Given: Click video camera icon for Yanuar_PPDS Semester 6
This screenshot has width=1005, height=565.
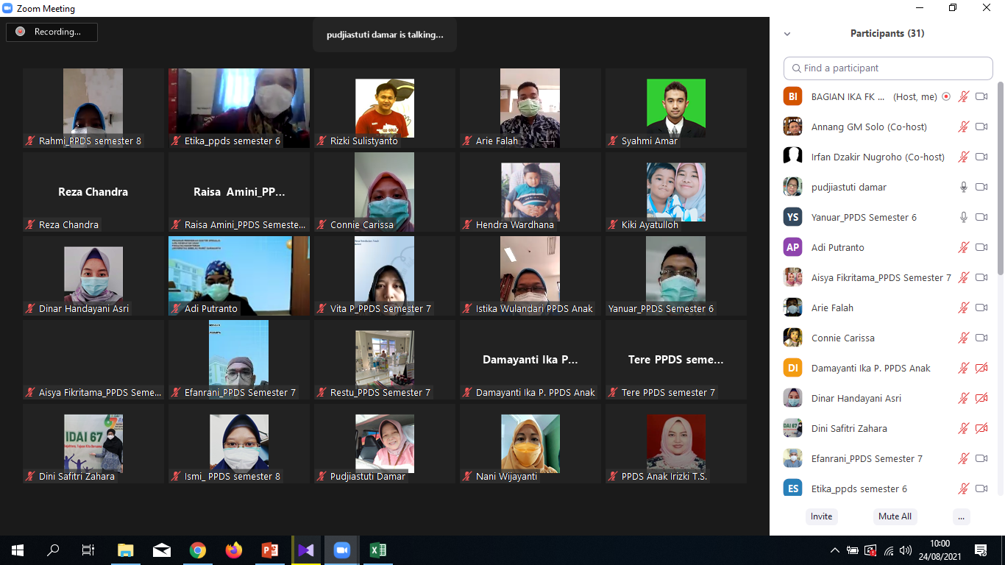Looking at the screenshot, I should click(x=981, y=217).
